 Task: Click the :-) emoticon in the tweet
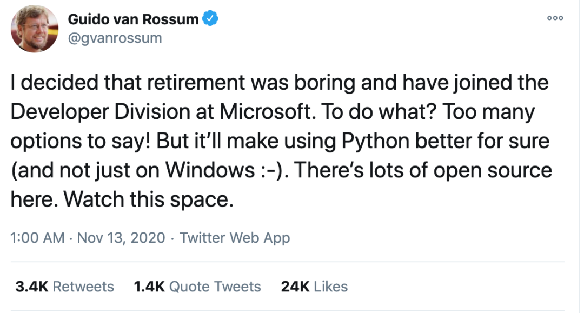point(269,171)
